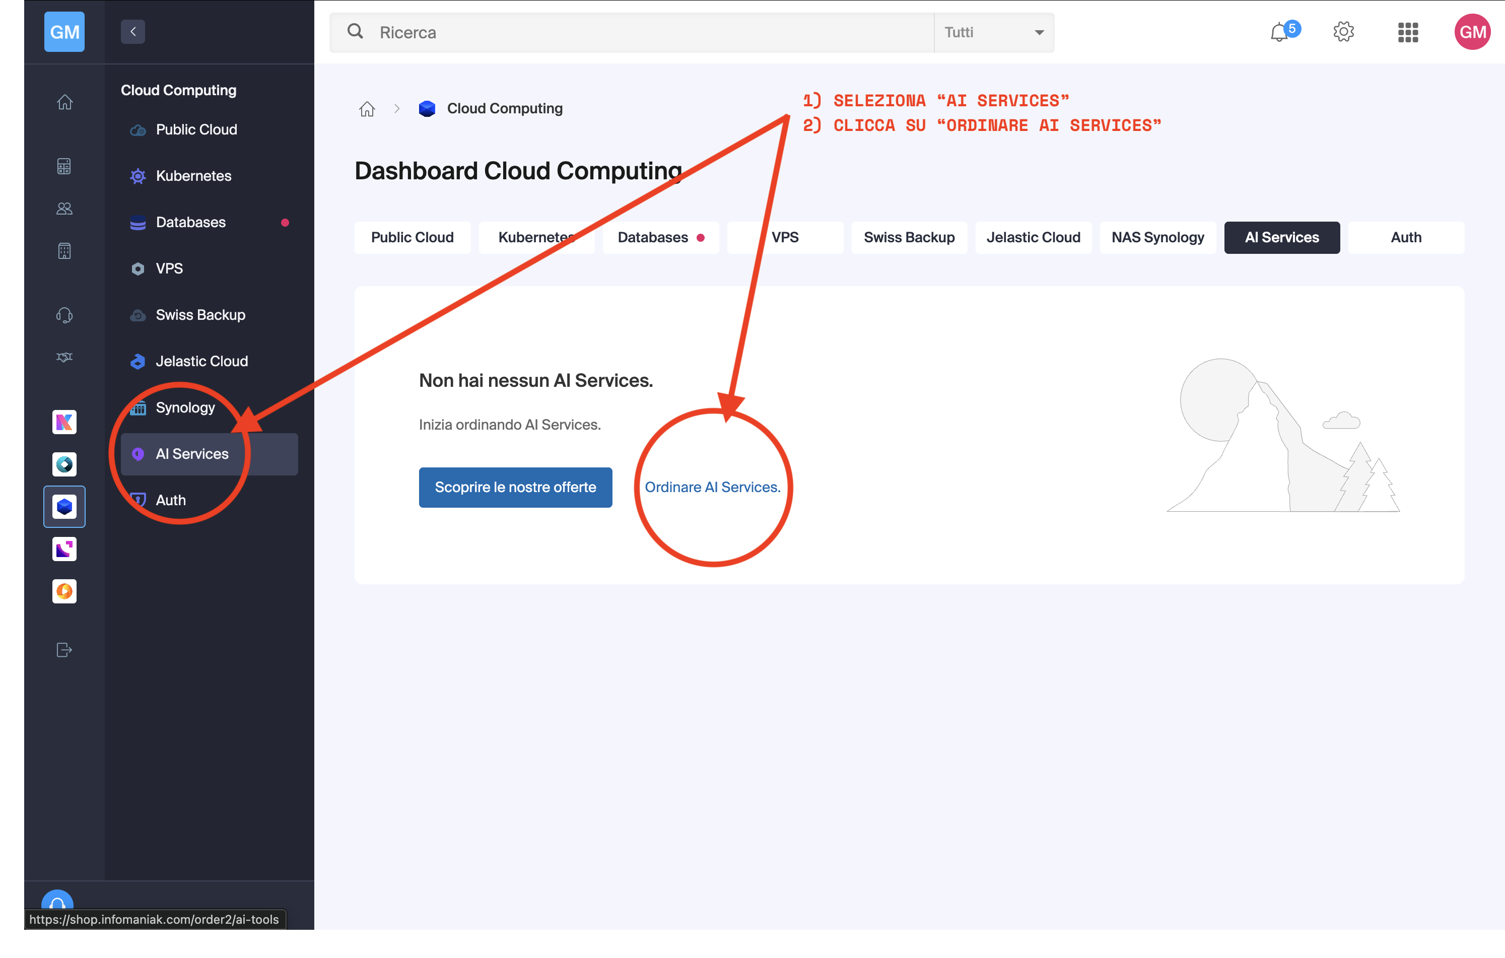Click the 'Inizia ordinando AI Services.' text
Viewport: 1505px width, 958px height.
[510, 425]
